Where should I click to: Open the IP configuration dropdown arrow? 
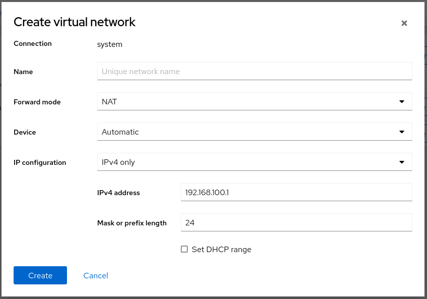click(x=402, y=162)
